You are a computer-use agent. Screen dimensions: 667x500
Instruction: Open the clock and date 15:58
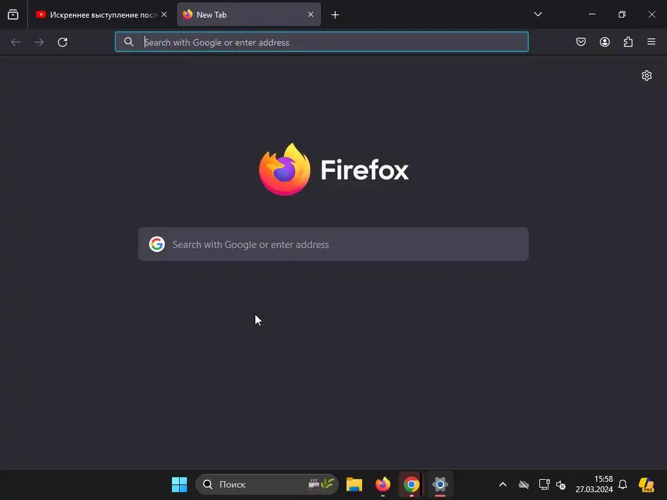(x=594, y=484)
